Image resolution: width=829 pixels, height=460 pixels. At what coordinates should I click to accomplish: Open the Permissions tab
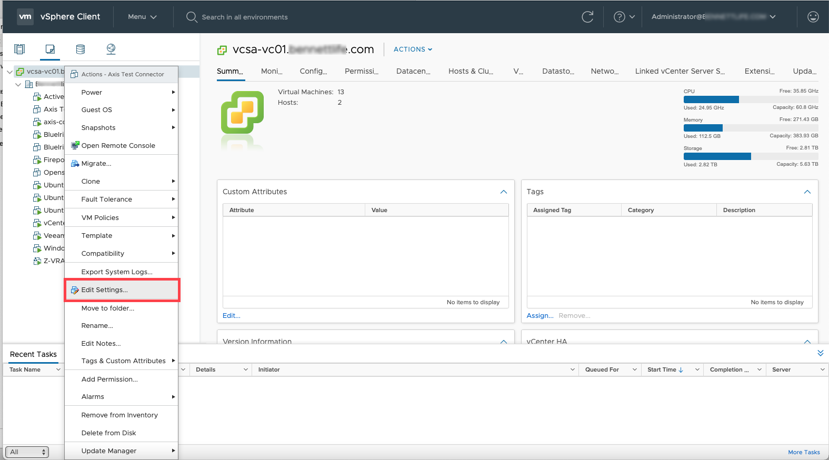[x=362, y=71]
